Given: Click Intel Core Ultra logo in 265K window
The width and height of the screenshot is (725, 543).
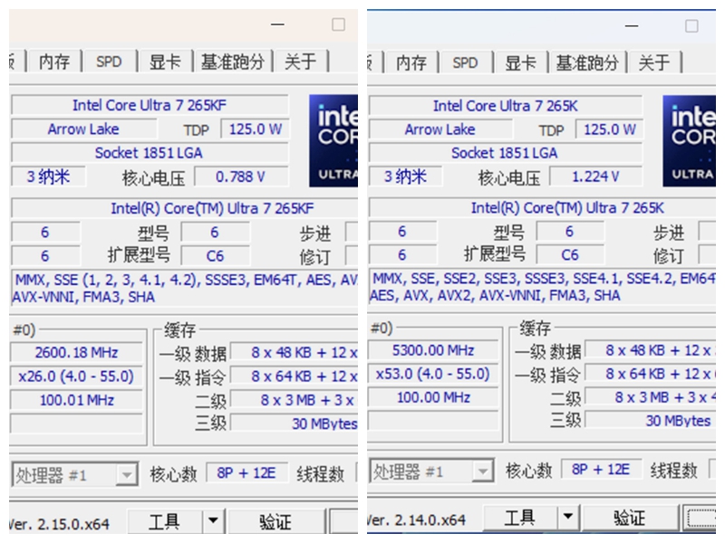Looking at the screenshot, I should [689, 141].
